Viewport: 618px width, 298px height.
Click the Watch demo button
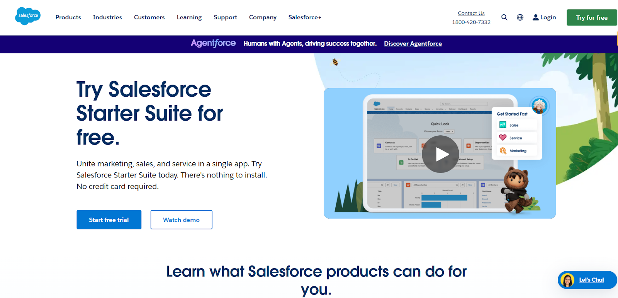[181, 220]
